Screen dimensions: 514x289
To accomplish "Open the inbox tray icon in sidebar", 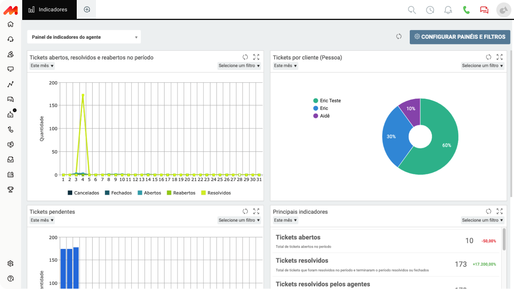I will [11, 160].
